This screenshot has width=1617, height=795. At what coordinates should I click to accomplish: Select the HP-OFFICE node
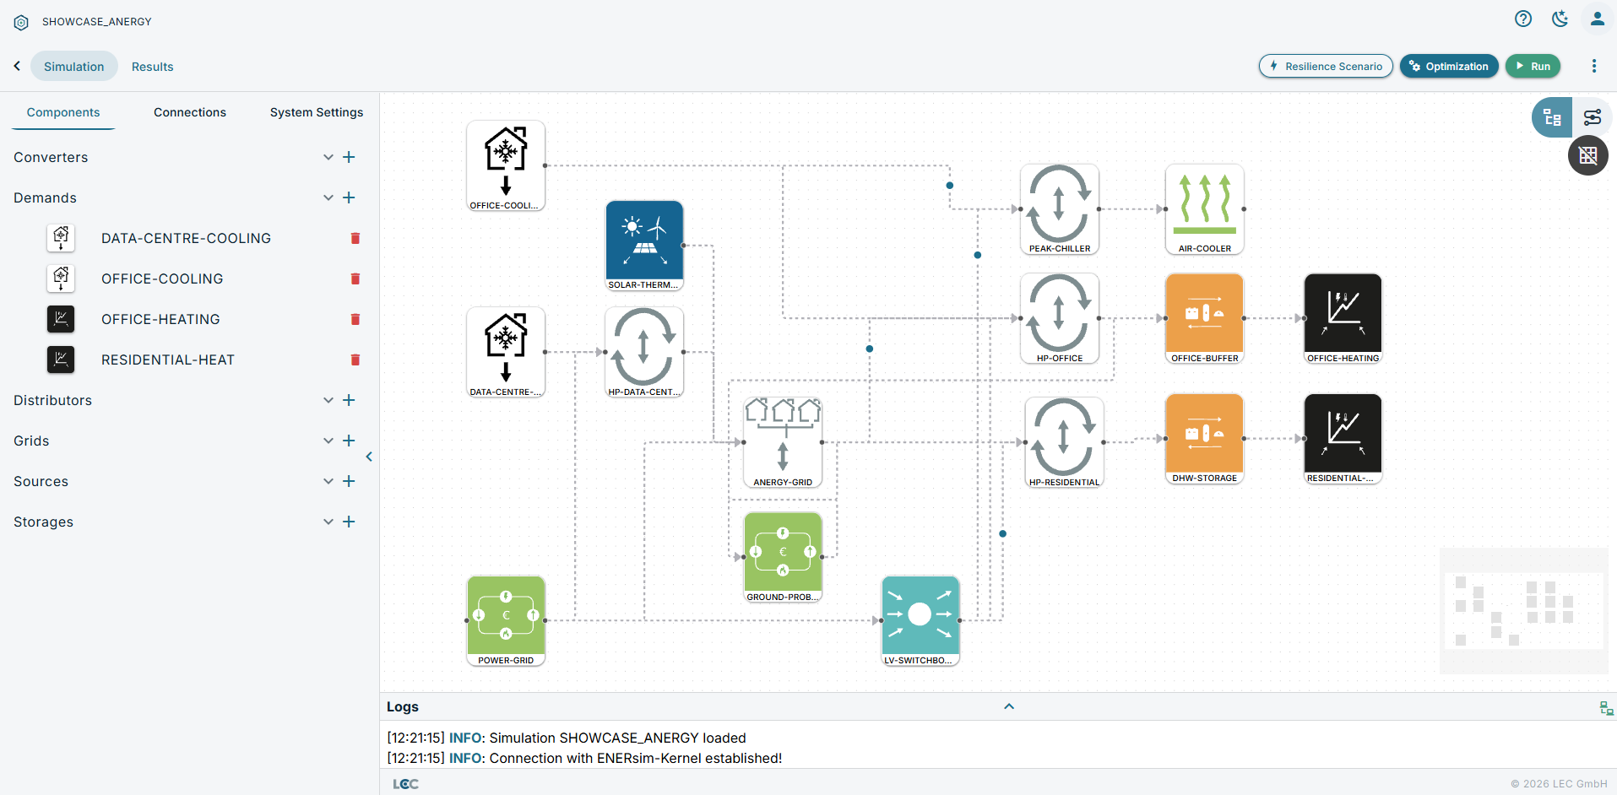point(1060,318)
